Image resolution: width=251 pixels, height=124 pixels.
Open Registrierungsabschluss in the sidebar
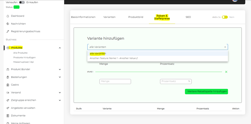[x=25, y=31]
